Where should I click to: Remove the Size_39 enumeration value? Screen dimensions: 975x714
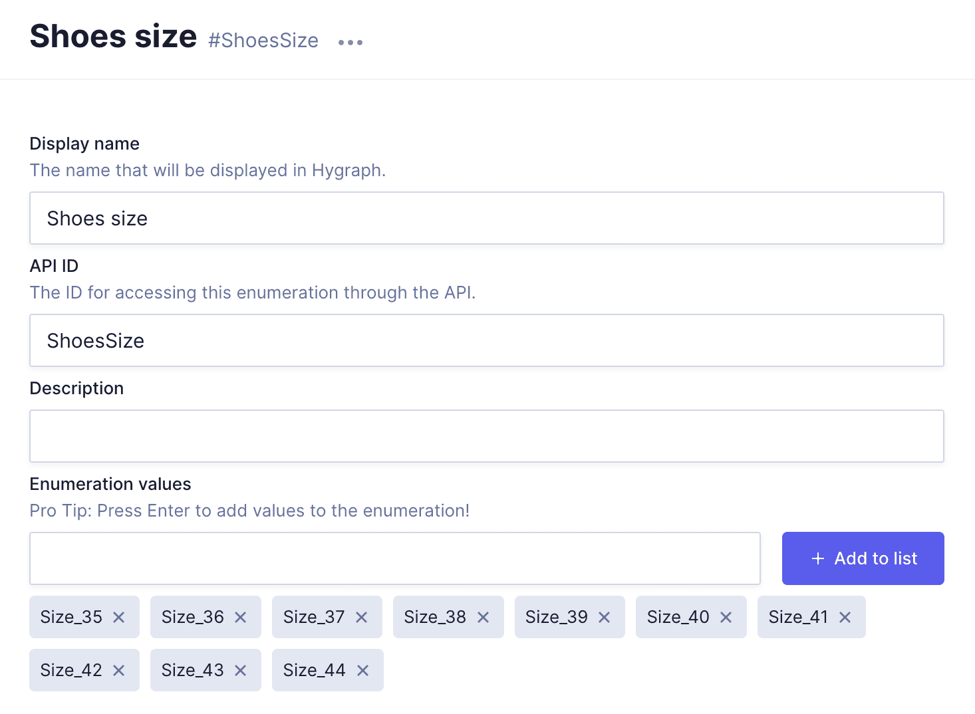point(605,617)
